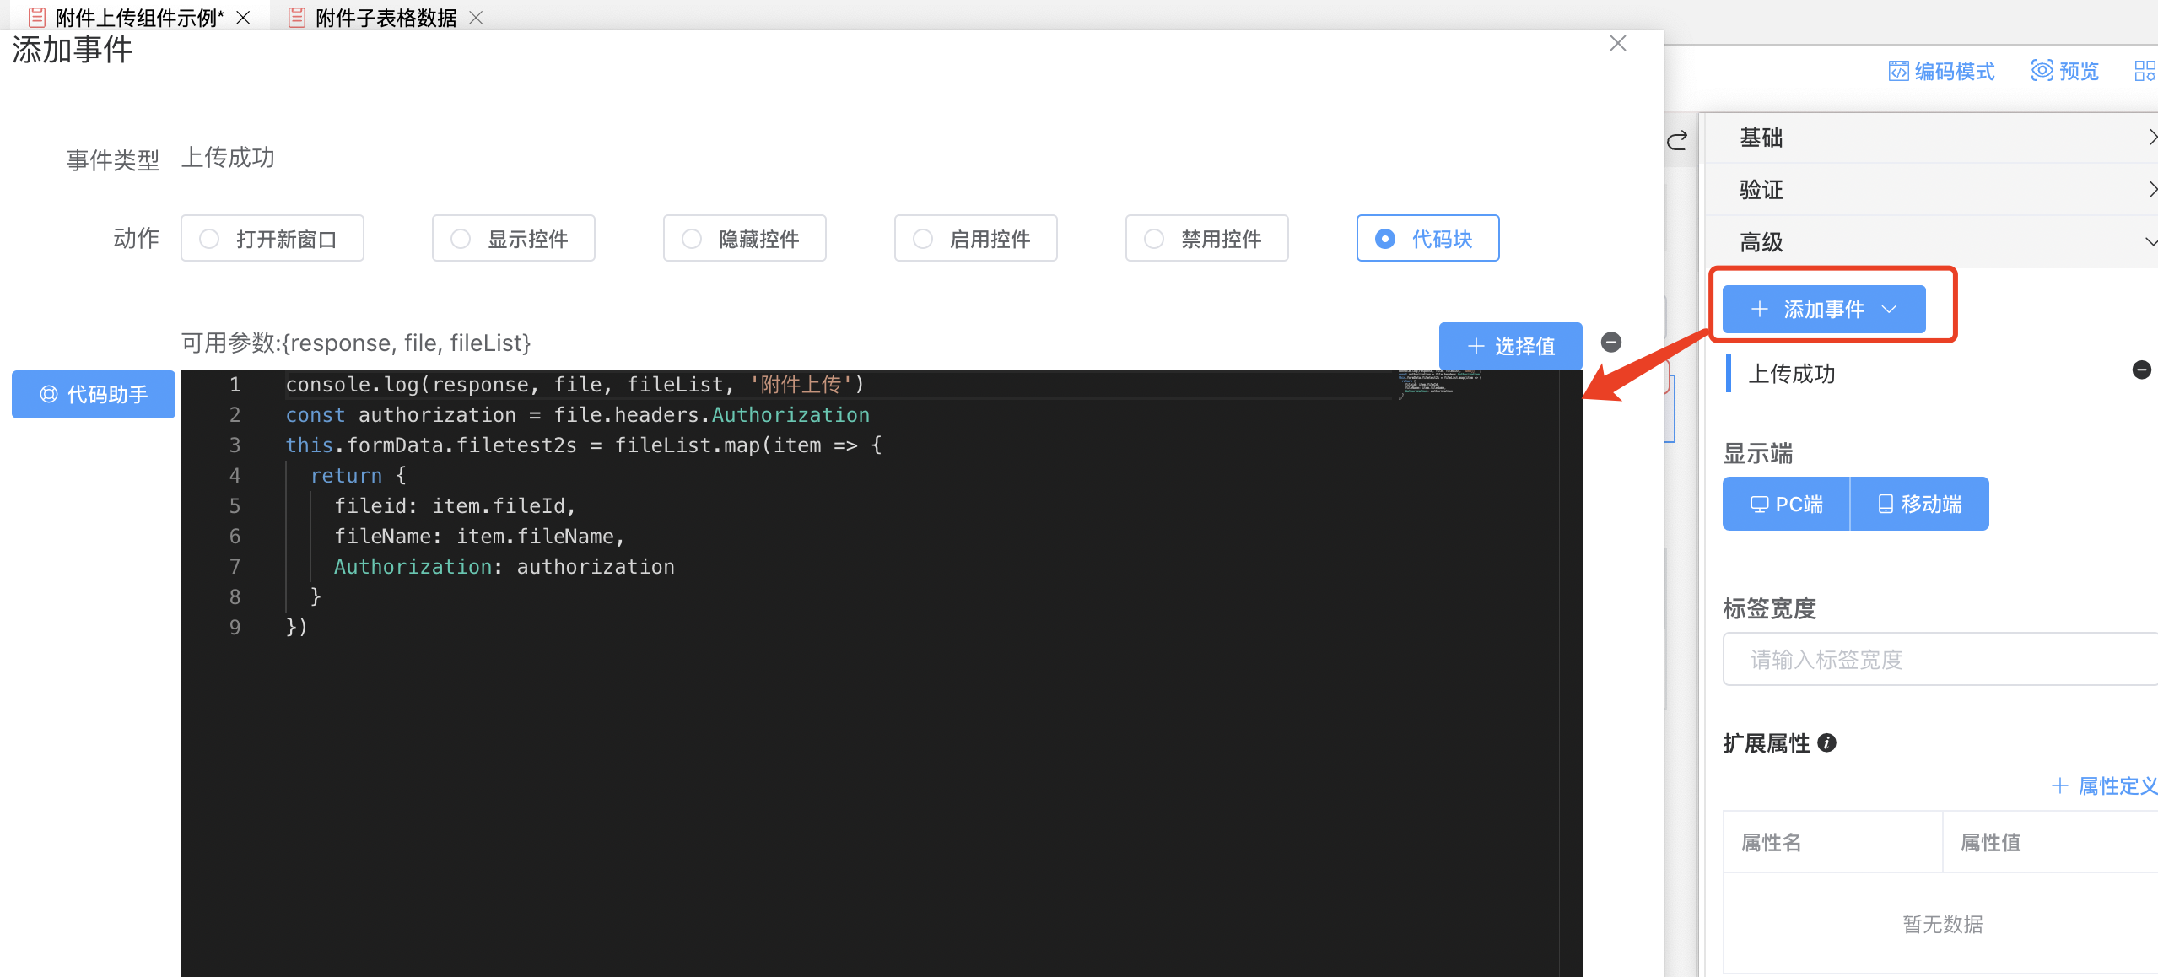Click the redo arrow icon
Image resolution: width=2158 pixels, height=977 pixels.
[x=1677, y=140]
